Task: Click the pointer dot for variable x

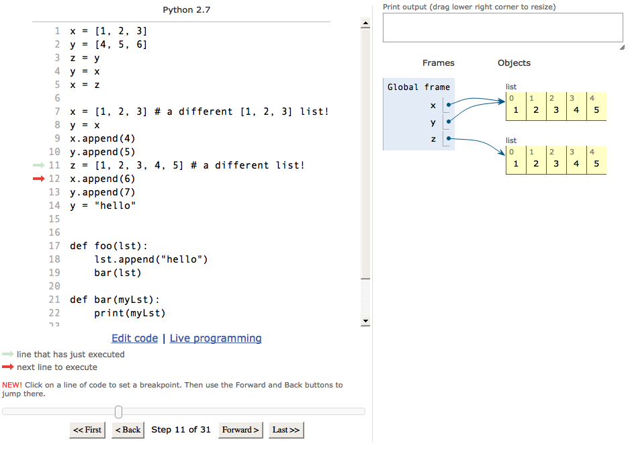Action: [449, 105]
